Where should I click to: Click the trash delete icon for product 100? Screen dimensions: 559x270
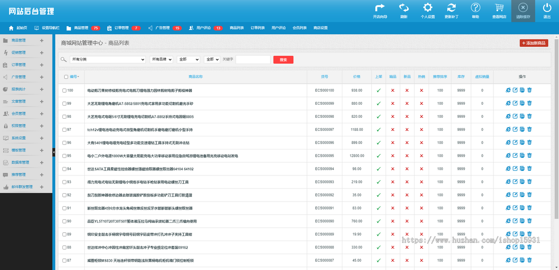529,90
